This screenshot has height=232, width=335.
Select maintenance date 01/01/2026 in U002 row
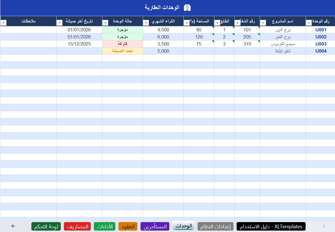pos(79,37)
